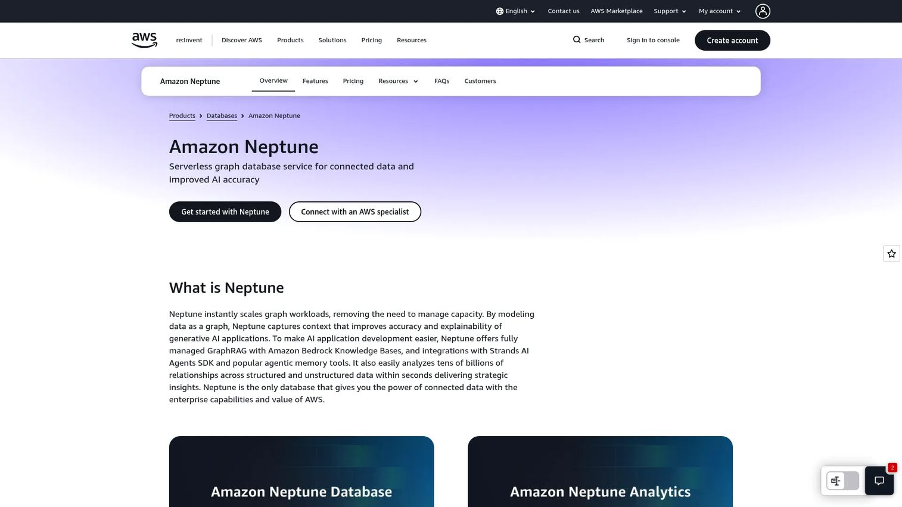Open the Pricing menu in main nav
Screen dimensions: 902x507
(371, 41)
